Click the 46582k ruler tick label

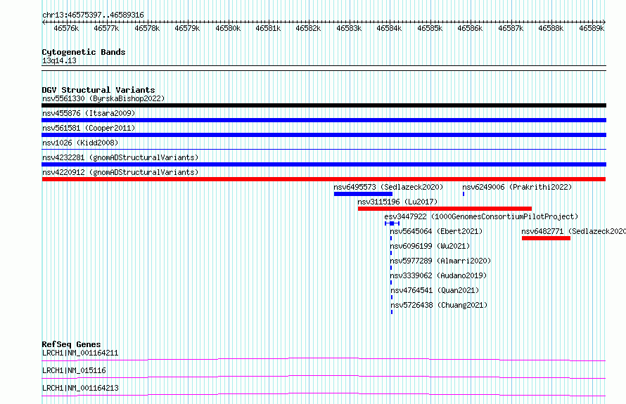click(308, 28)
